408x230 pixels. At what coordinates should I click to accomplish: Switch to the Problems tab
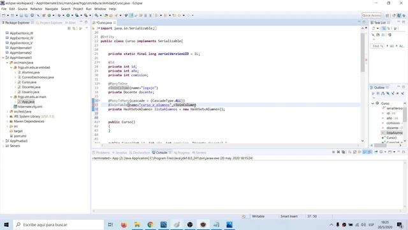tap(101, 153)
